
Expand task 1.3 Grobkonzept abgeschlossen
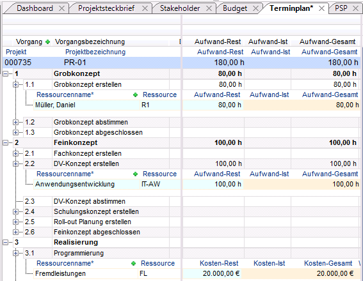point(15,133)
